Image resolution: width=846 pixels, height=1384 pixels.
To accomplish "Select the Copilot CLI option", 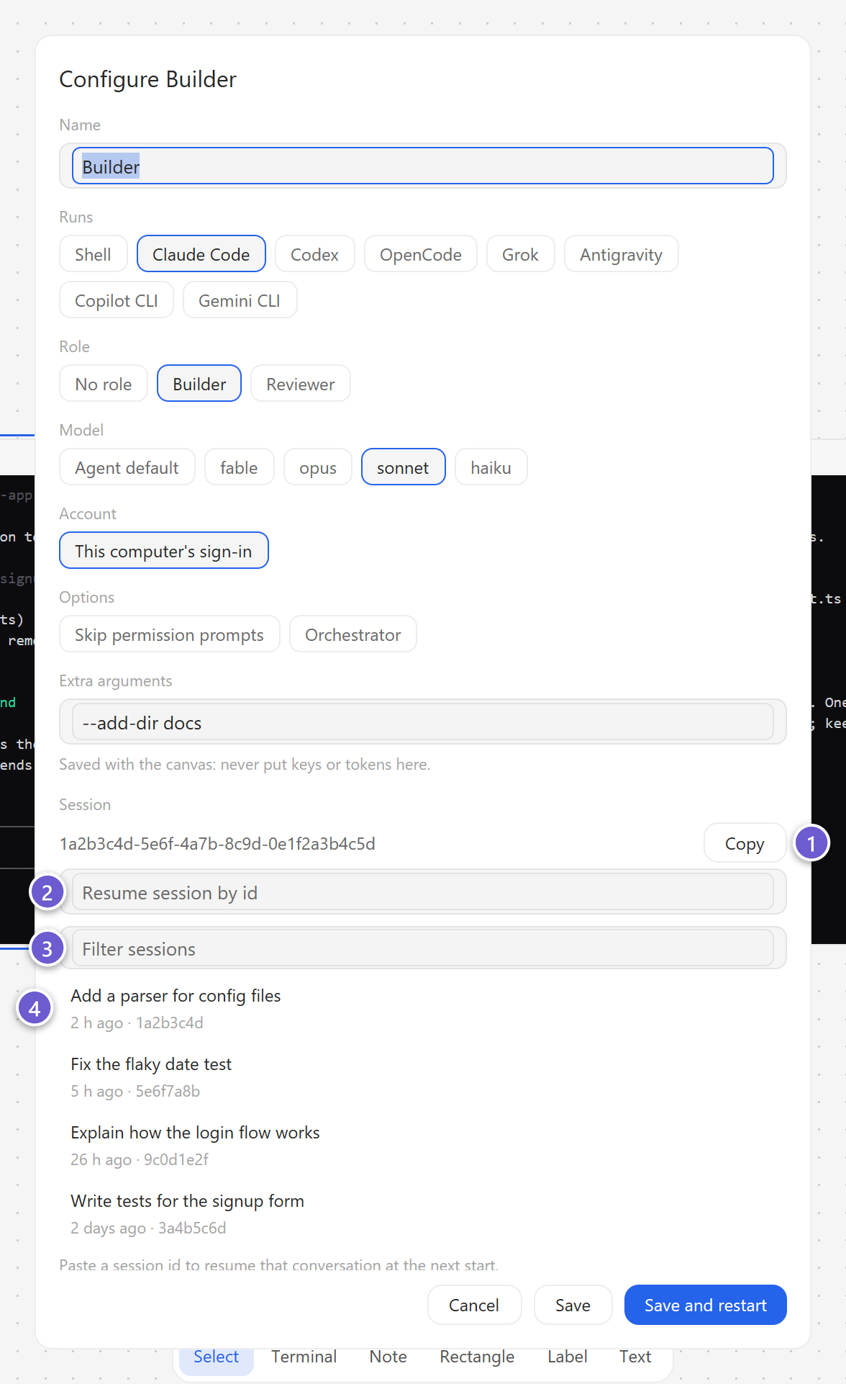I will coord(117,300).
